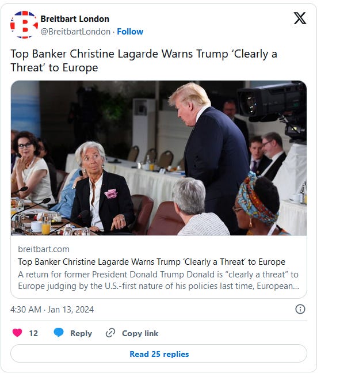Like the tweet with the heart icon
This screenshot has width=359, height=377.
coord(17,333)
